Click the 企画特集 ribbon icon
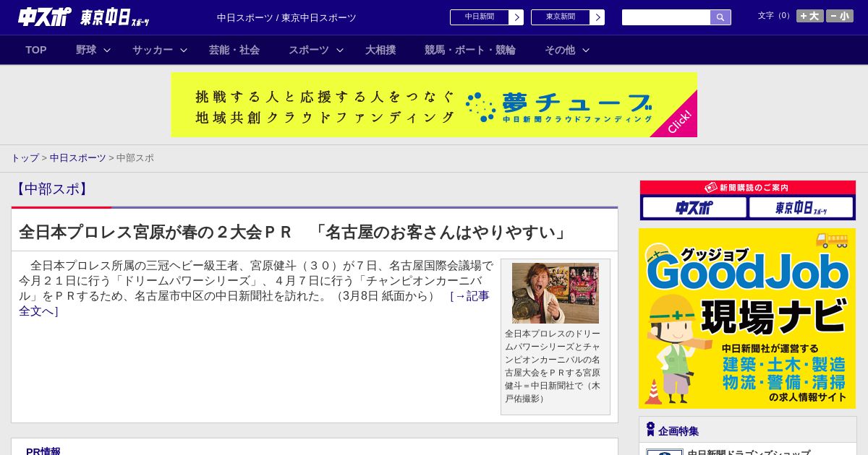Image resolution: width=868 pixels, height=455 pixels. point(650,429)
